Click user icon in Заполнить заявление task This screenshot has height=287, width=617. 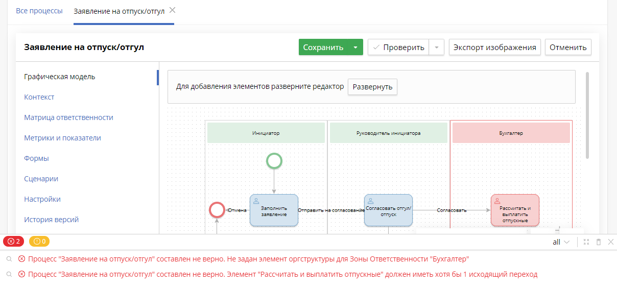click(x=256, y=201)
